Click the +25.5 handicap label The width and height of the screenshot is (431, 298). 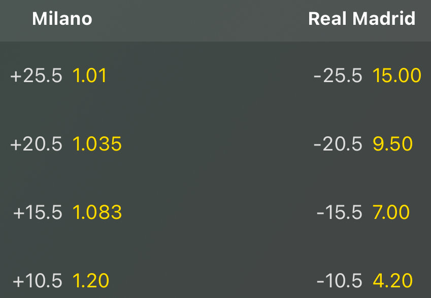pyautogui.click(x=36, y=76)
